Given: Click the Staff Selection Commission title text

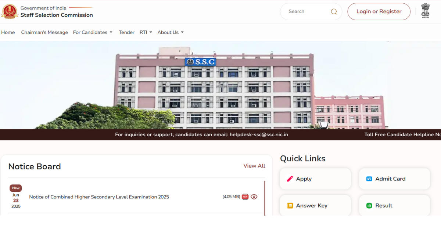Looking at the screenshot, I should (x=57, y=15).
